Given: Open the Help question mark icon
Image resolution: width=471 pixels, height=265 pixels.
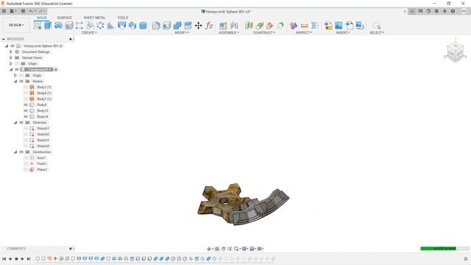Looking at the screenshot, I should 453,11.
